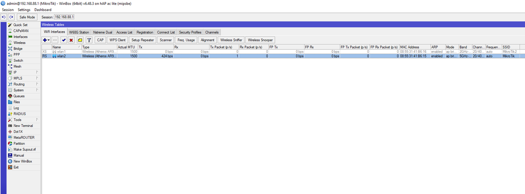This screenshot has height=194, width=525.
Task: Click the WPS Client button
Action: pyautogui.click(x=117, y=40)
